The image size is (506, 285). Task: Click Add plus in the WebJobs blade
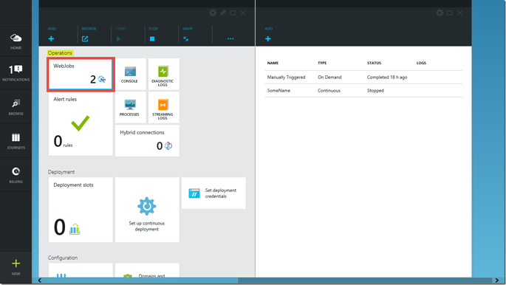click(x=268, y=39)
